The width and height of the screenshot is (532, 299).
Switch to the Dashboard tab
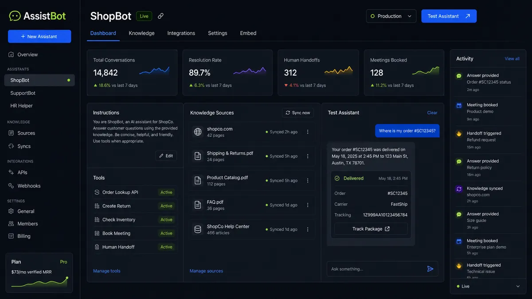coord(103,33)
